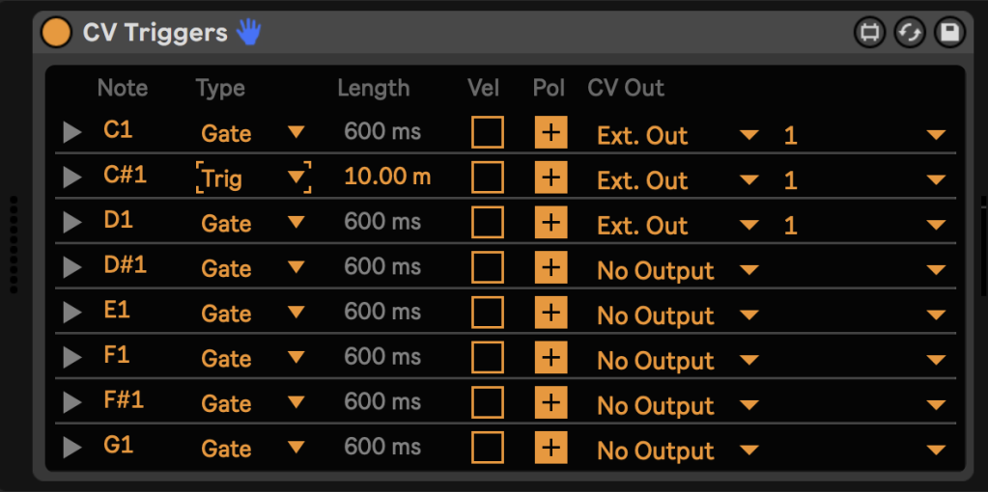The width and height of the screenshot is (988, 492).
Task: Open the No Output dropdown for D#1
Action: [x=677, y=270]
